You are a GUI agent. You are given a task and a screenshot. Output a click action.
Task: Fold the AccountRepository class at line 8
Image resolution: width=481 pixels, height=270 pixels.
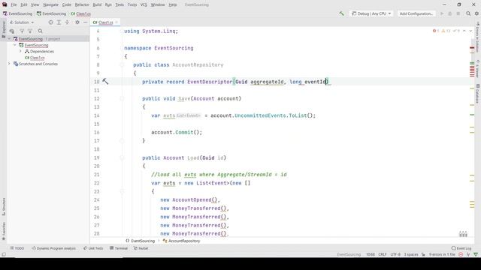(x=122, y=64)
